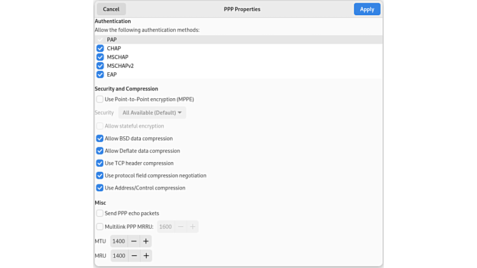
Task: Toggle protocol field compression negotiation
Action: (x=100, y=175)
